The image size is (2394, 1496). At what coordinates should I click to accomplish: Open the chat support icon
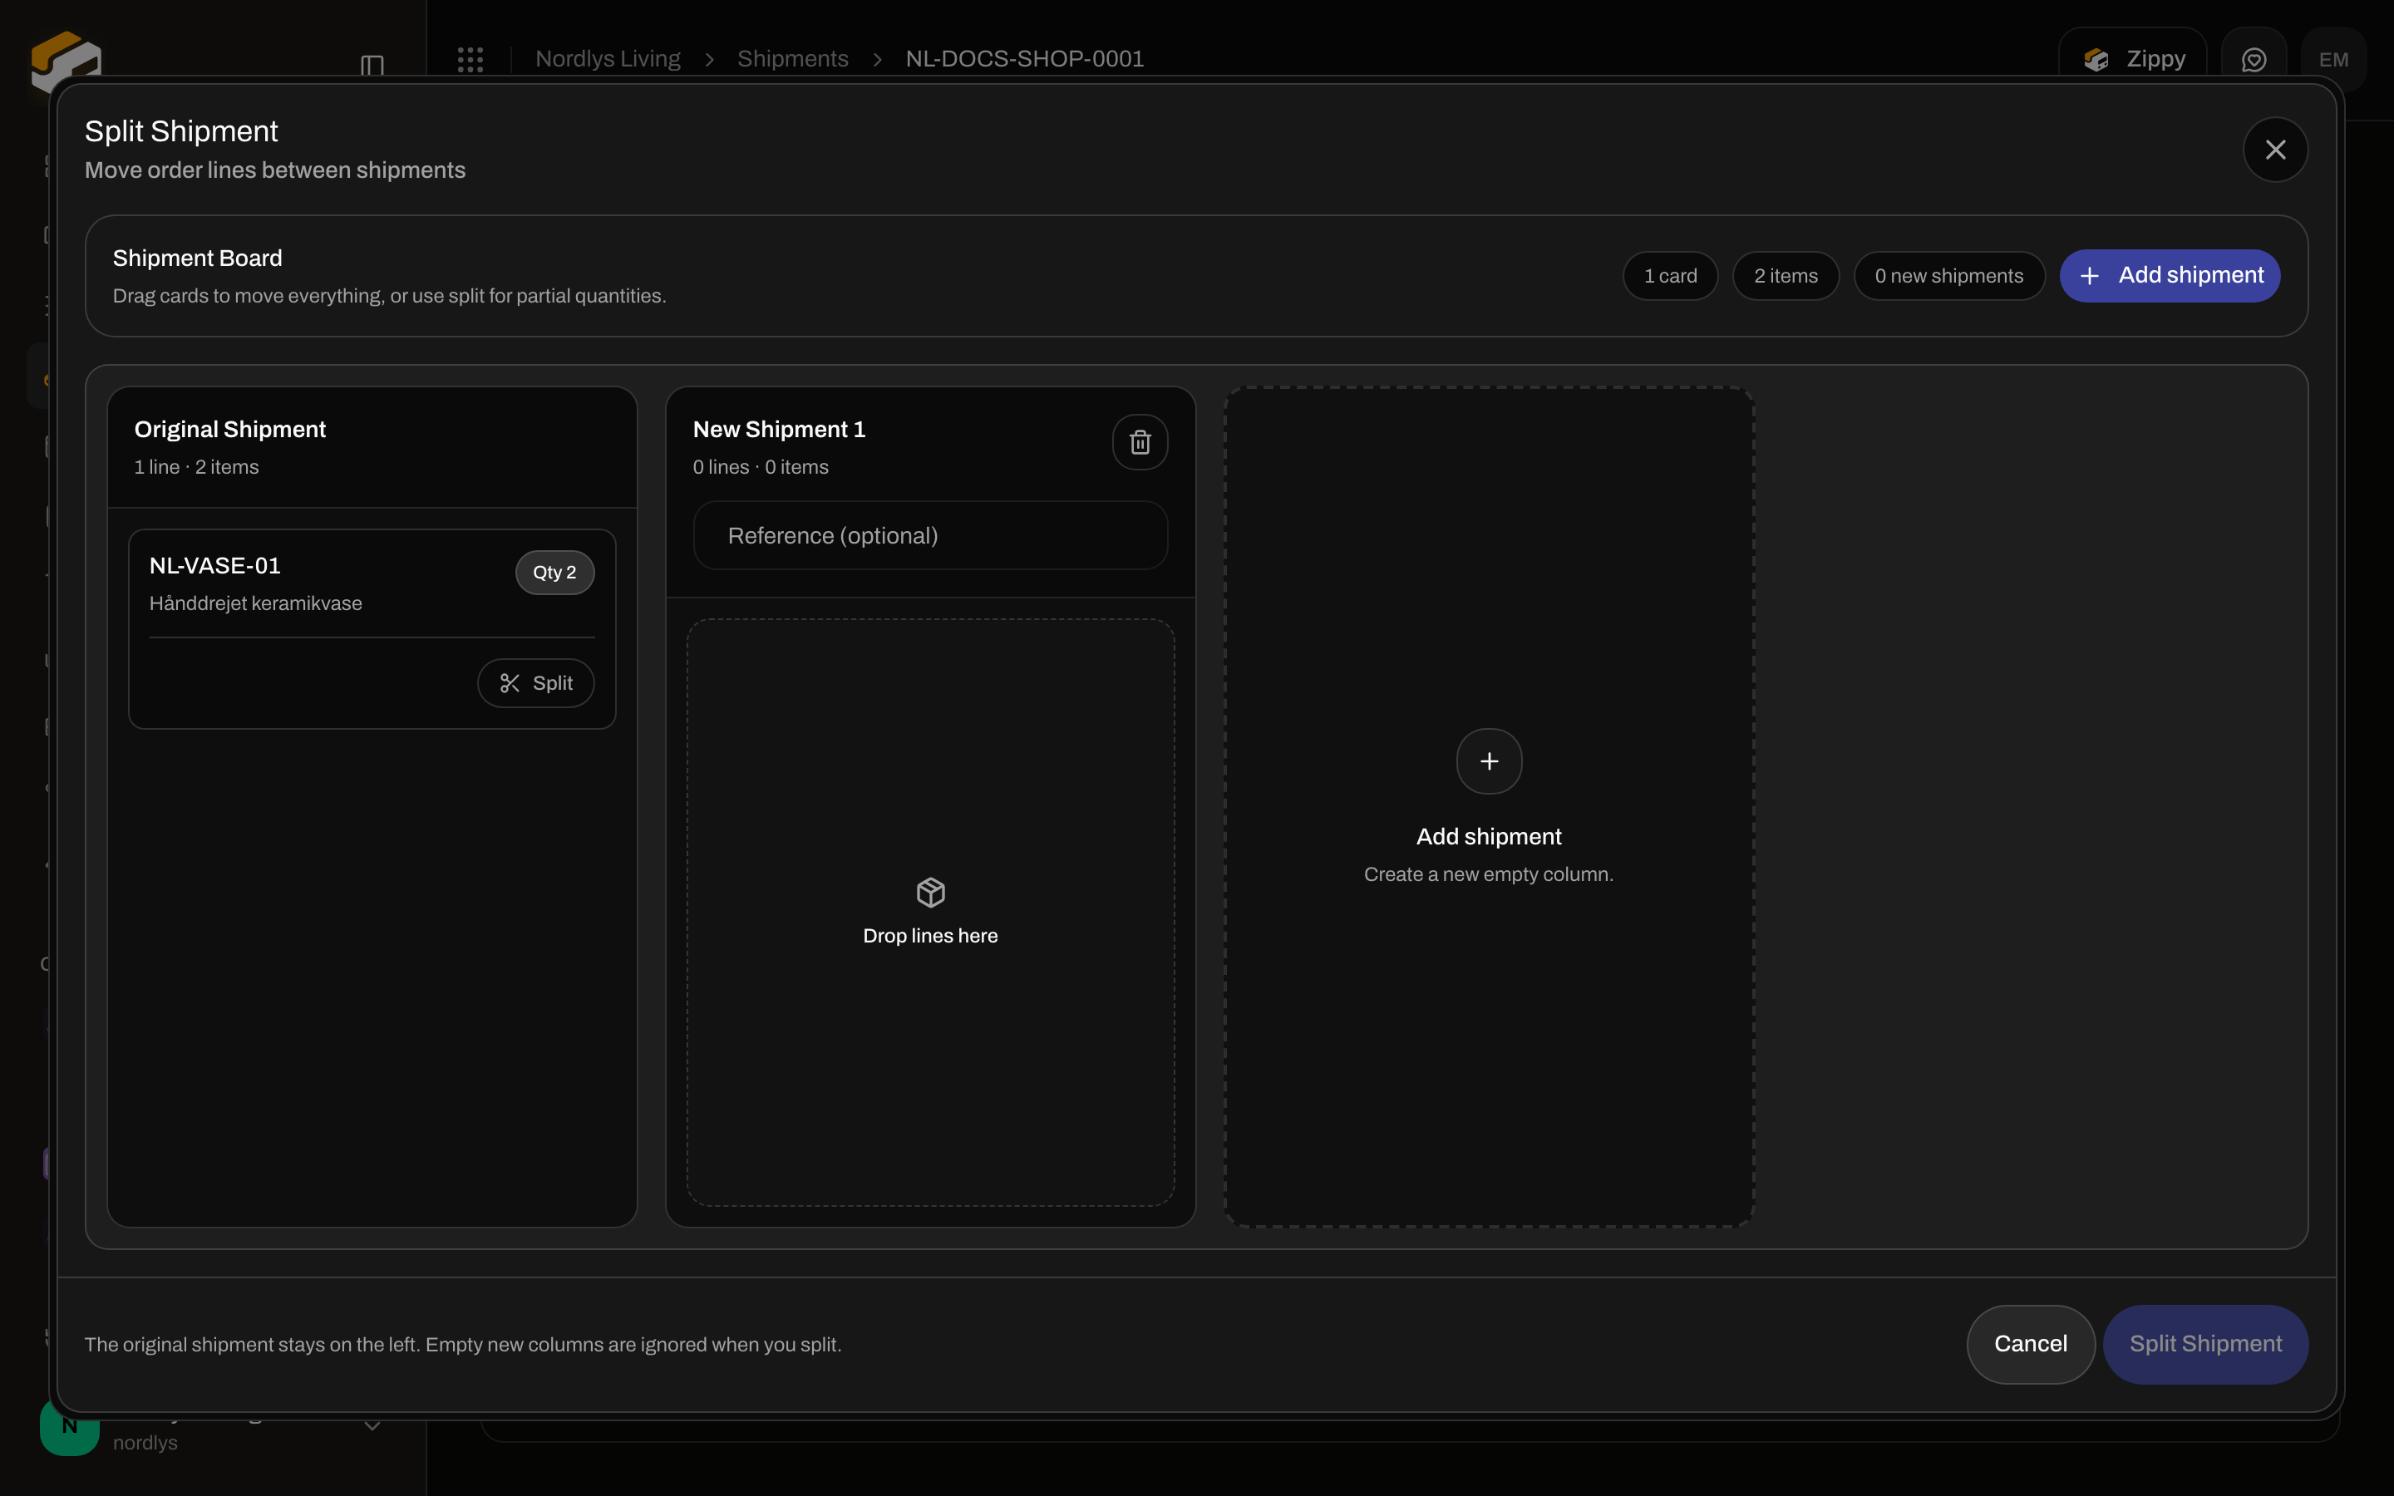pos(2254,61)
